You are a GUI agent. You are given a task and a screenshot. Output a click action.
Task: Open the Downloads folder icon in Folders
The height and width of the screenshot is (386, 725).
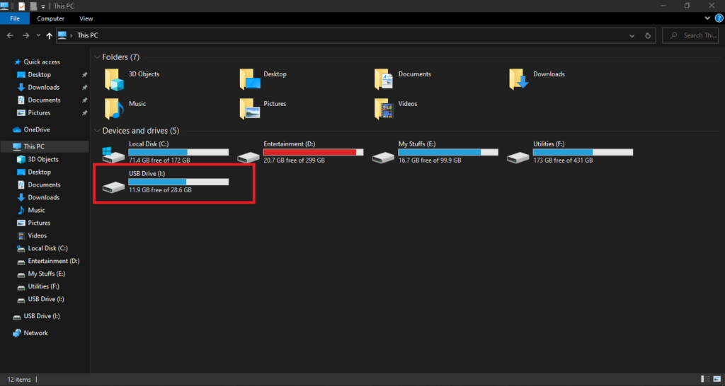pyautogui.click(x=519, y=79)
